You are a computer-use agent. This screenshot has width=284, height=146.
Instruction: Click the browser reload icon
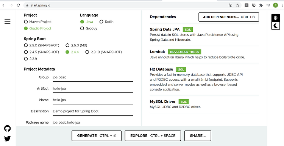coord(18,5)
